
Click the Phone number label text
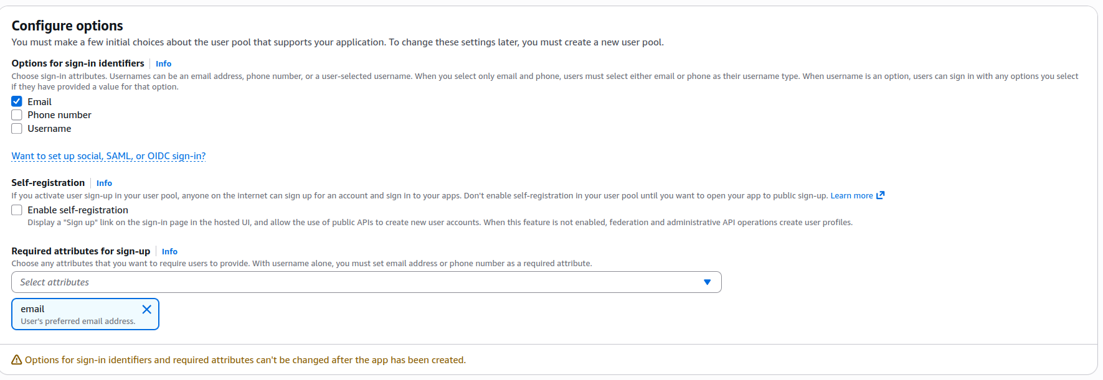click(59, 115)
